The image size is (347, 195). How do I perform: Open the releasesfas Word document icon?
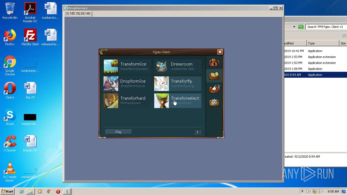[x=50, y=37]
